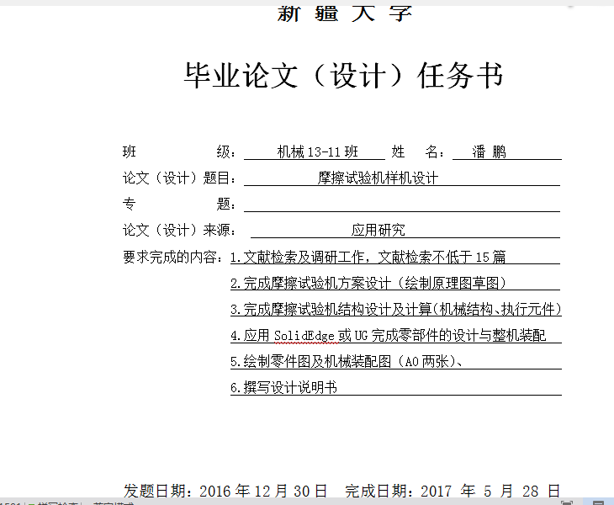This screenshot has height=505, width=614.
Task: Click the class value 机械13-11班
Action: pos(318,151)
